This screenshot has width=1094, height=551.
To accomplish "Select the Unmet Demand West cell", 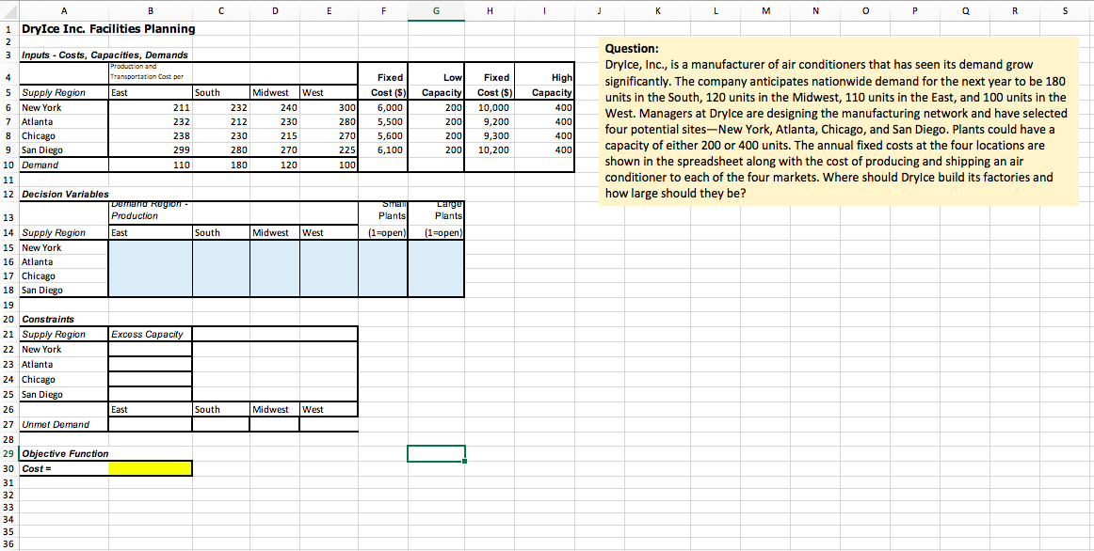I will (329, 424).
